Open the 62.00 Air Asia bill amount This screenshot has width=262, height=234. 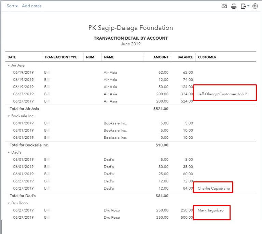point(163,72)
